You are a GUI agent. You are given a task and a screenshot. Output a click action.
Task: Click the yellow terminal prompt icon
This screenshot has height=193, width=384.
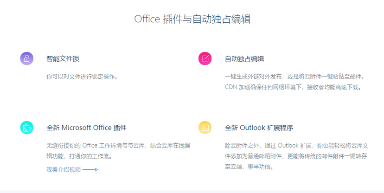pos(205,128)
